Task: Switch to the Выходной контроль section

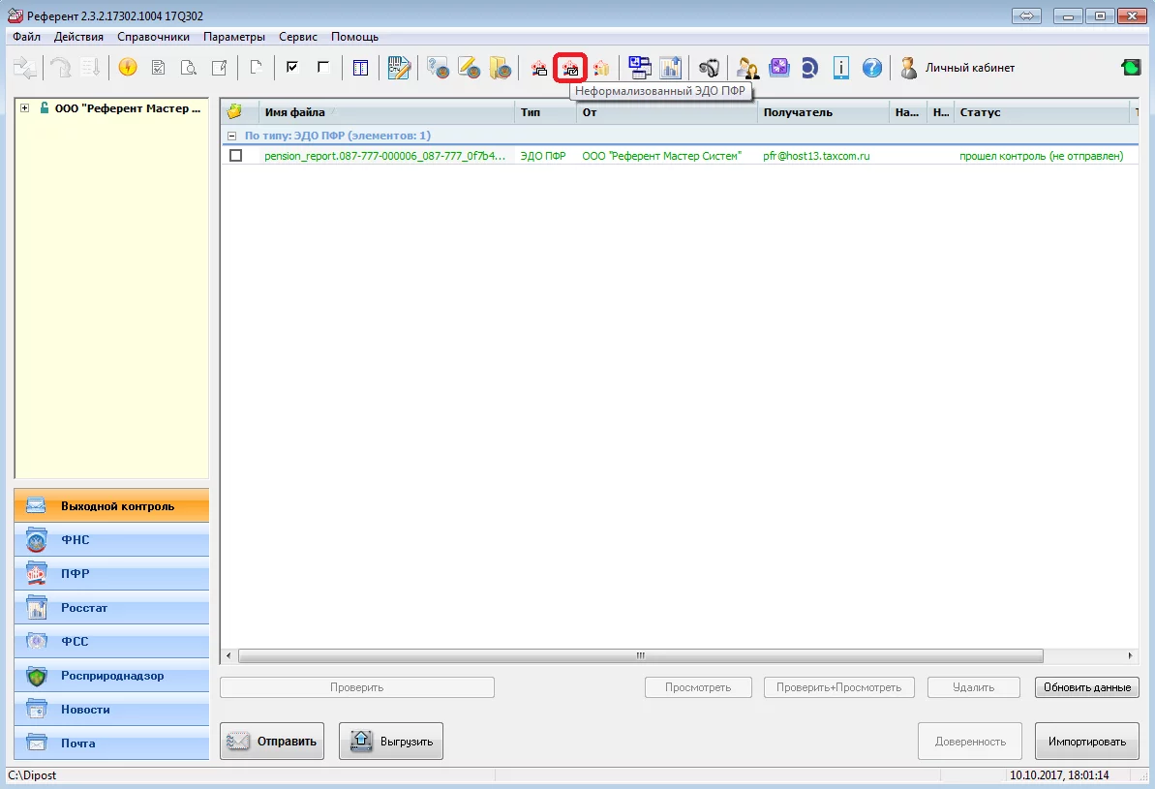Action: [111, 506]
